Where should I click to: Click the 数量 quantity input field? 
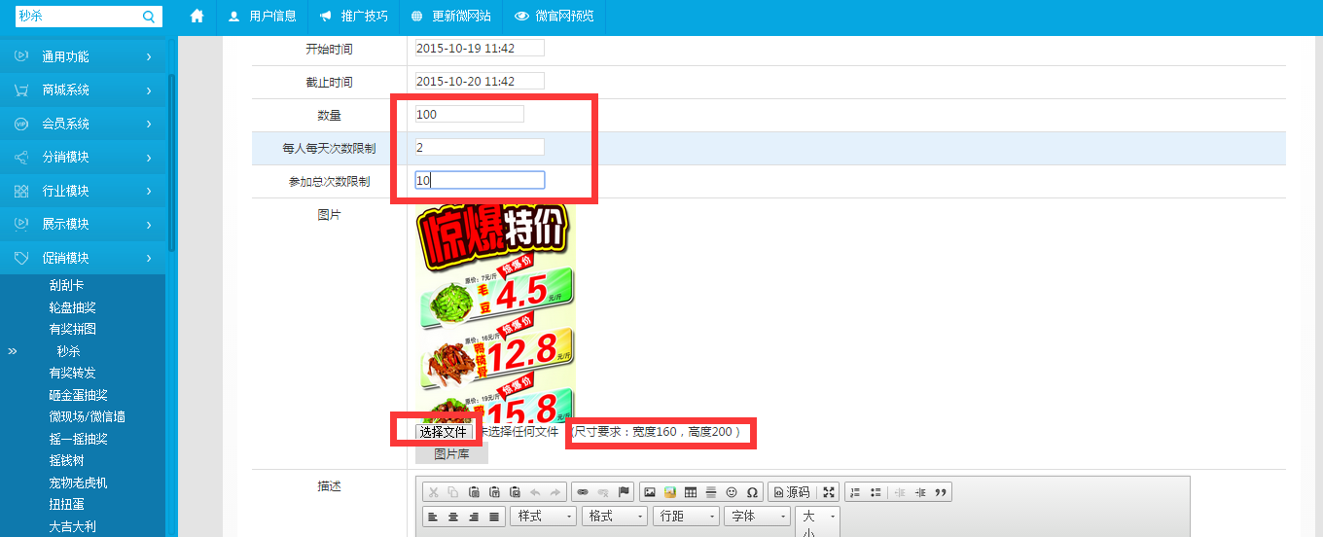(469, 115)
